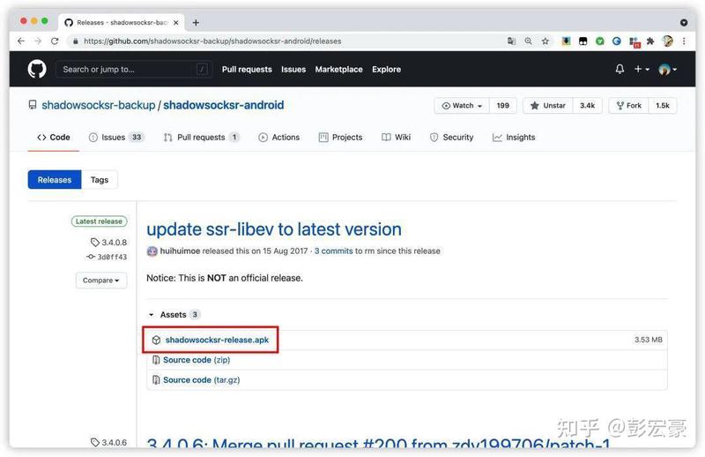Toggle Unstar on the repository
Screen dimensions: 705x457
(547, 105)
